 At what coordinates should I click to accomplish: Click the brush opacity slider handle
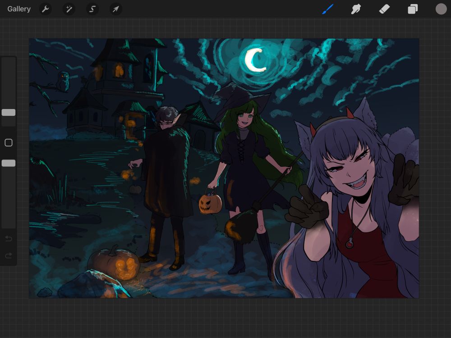coord(9,163)
